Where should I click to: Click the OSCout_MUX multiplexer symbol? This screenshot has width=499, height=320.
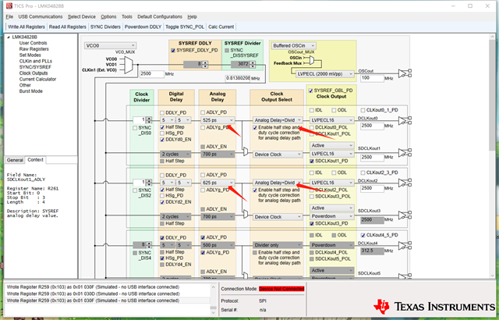tap(312, 60)
